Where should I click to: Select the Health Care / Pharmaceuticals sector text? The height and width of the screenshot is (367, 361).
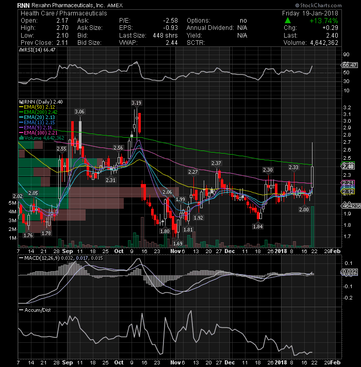[x=63, y=13]
